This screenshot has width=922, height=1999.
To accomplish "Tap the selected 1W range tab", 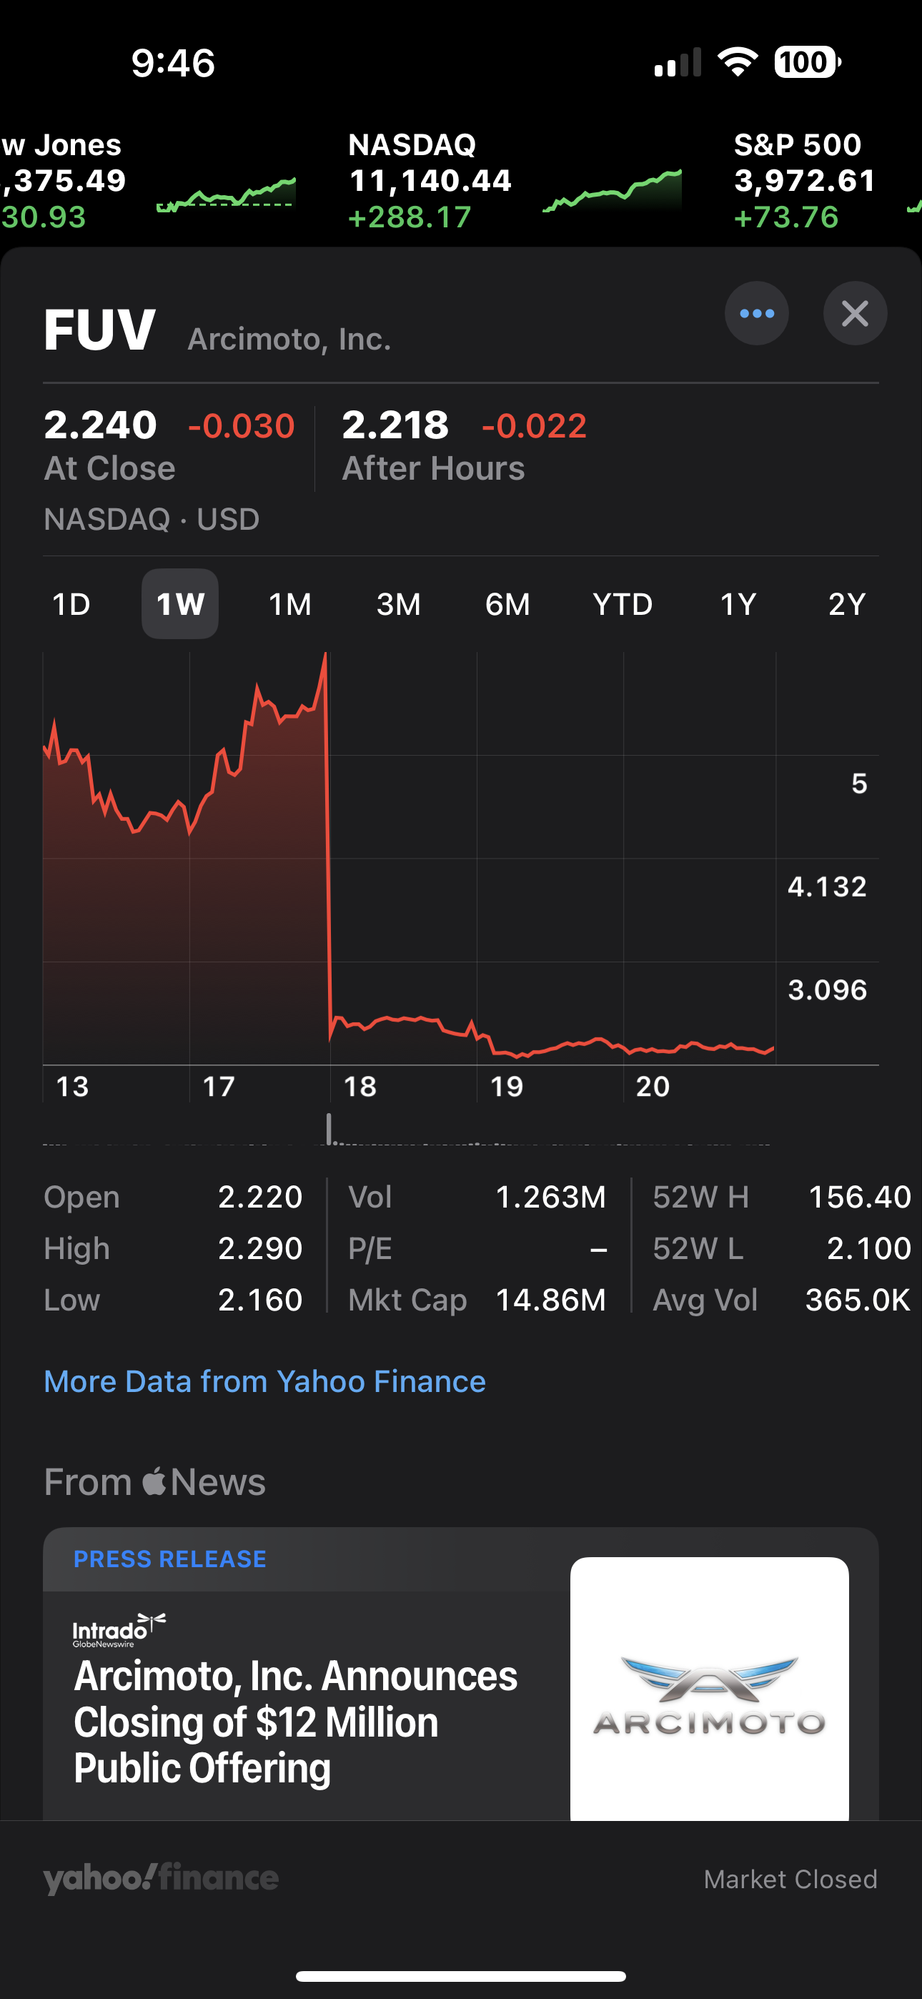I will point(180,605).
